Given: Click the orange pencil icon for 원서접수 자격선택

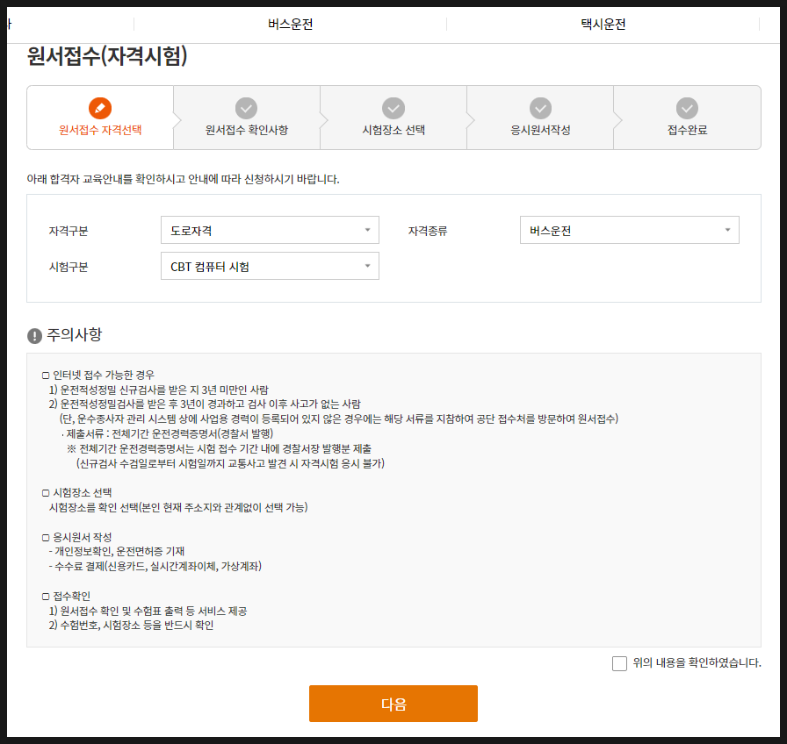Looking at the screenshot, I should [x=100, y=108].
